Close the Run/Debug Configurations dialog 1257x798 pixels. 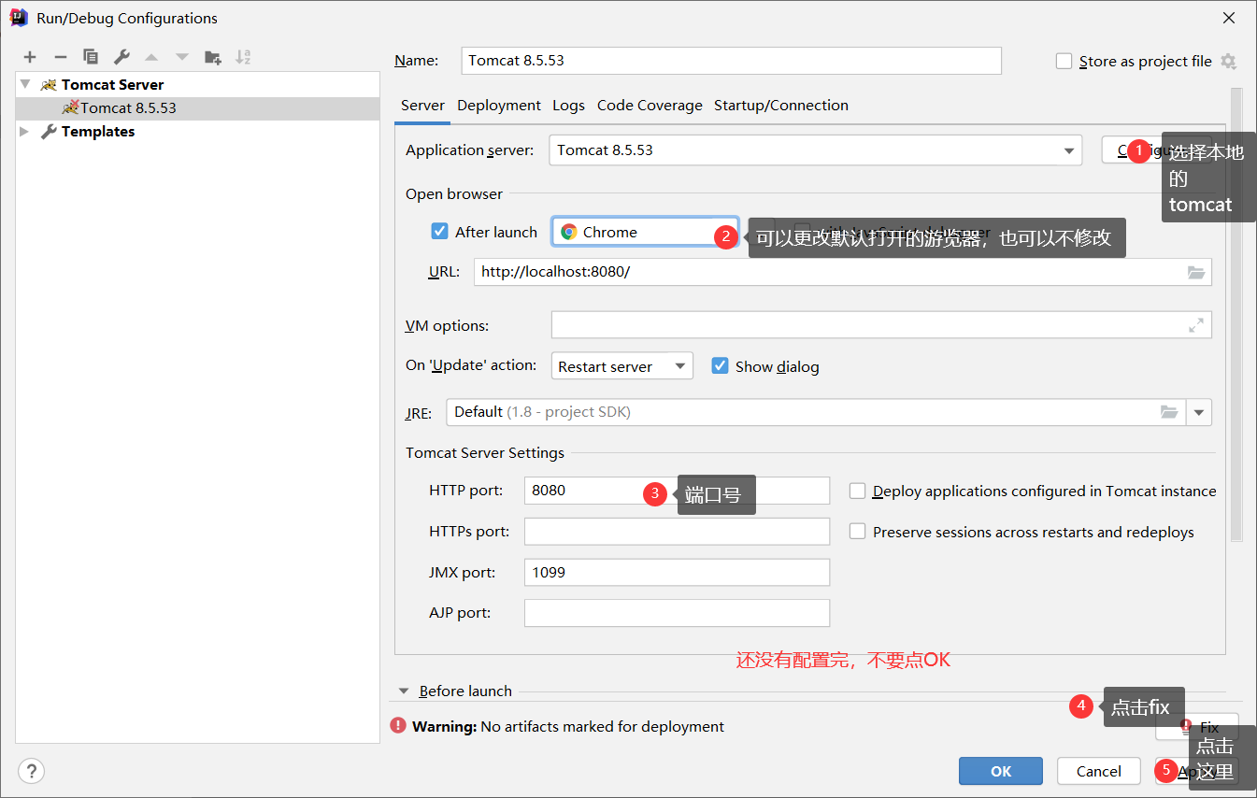pyautogui.click(x=1229, y=18)
